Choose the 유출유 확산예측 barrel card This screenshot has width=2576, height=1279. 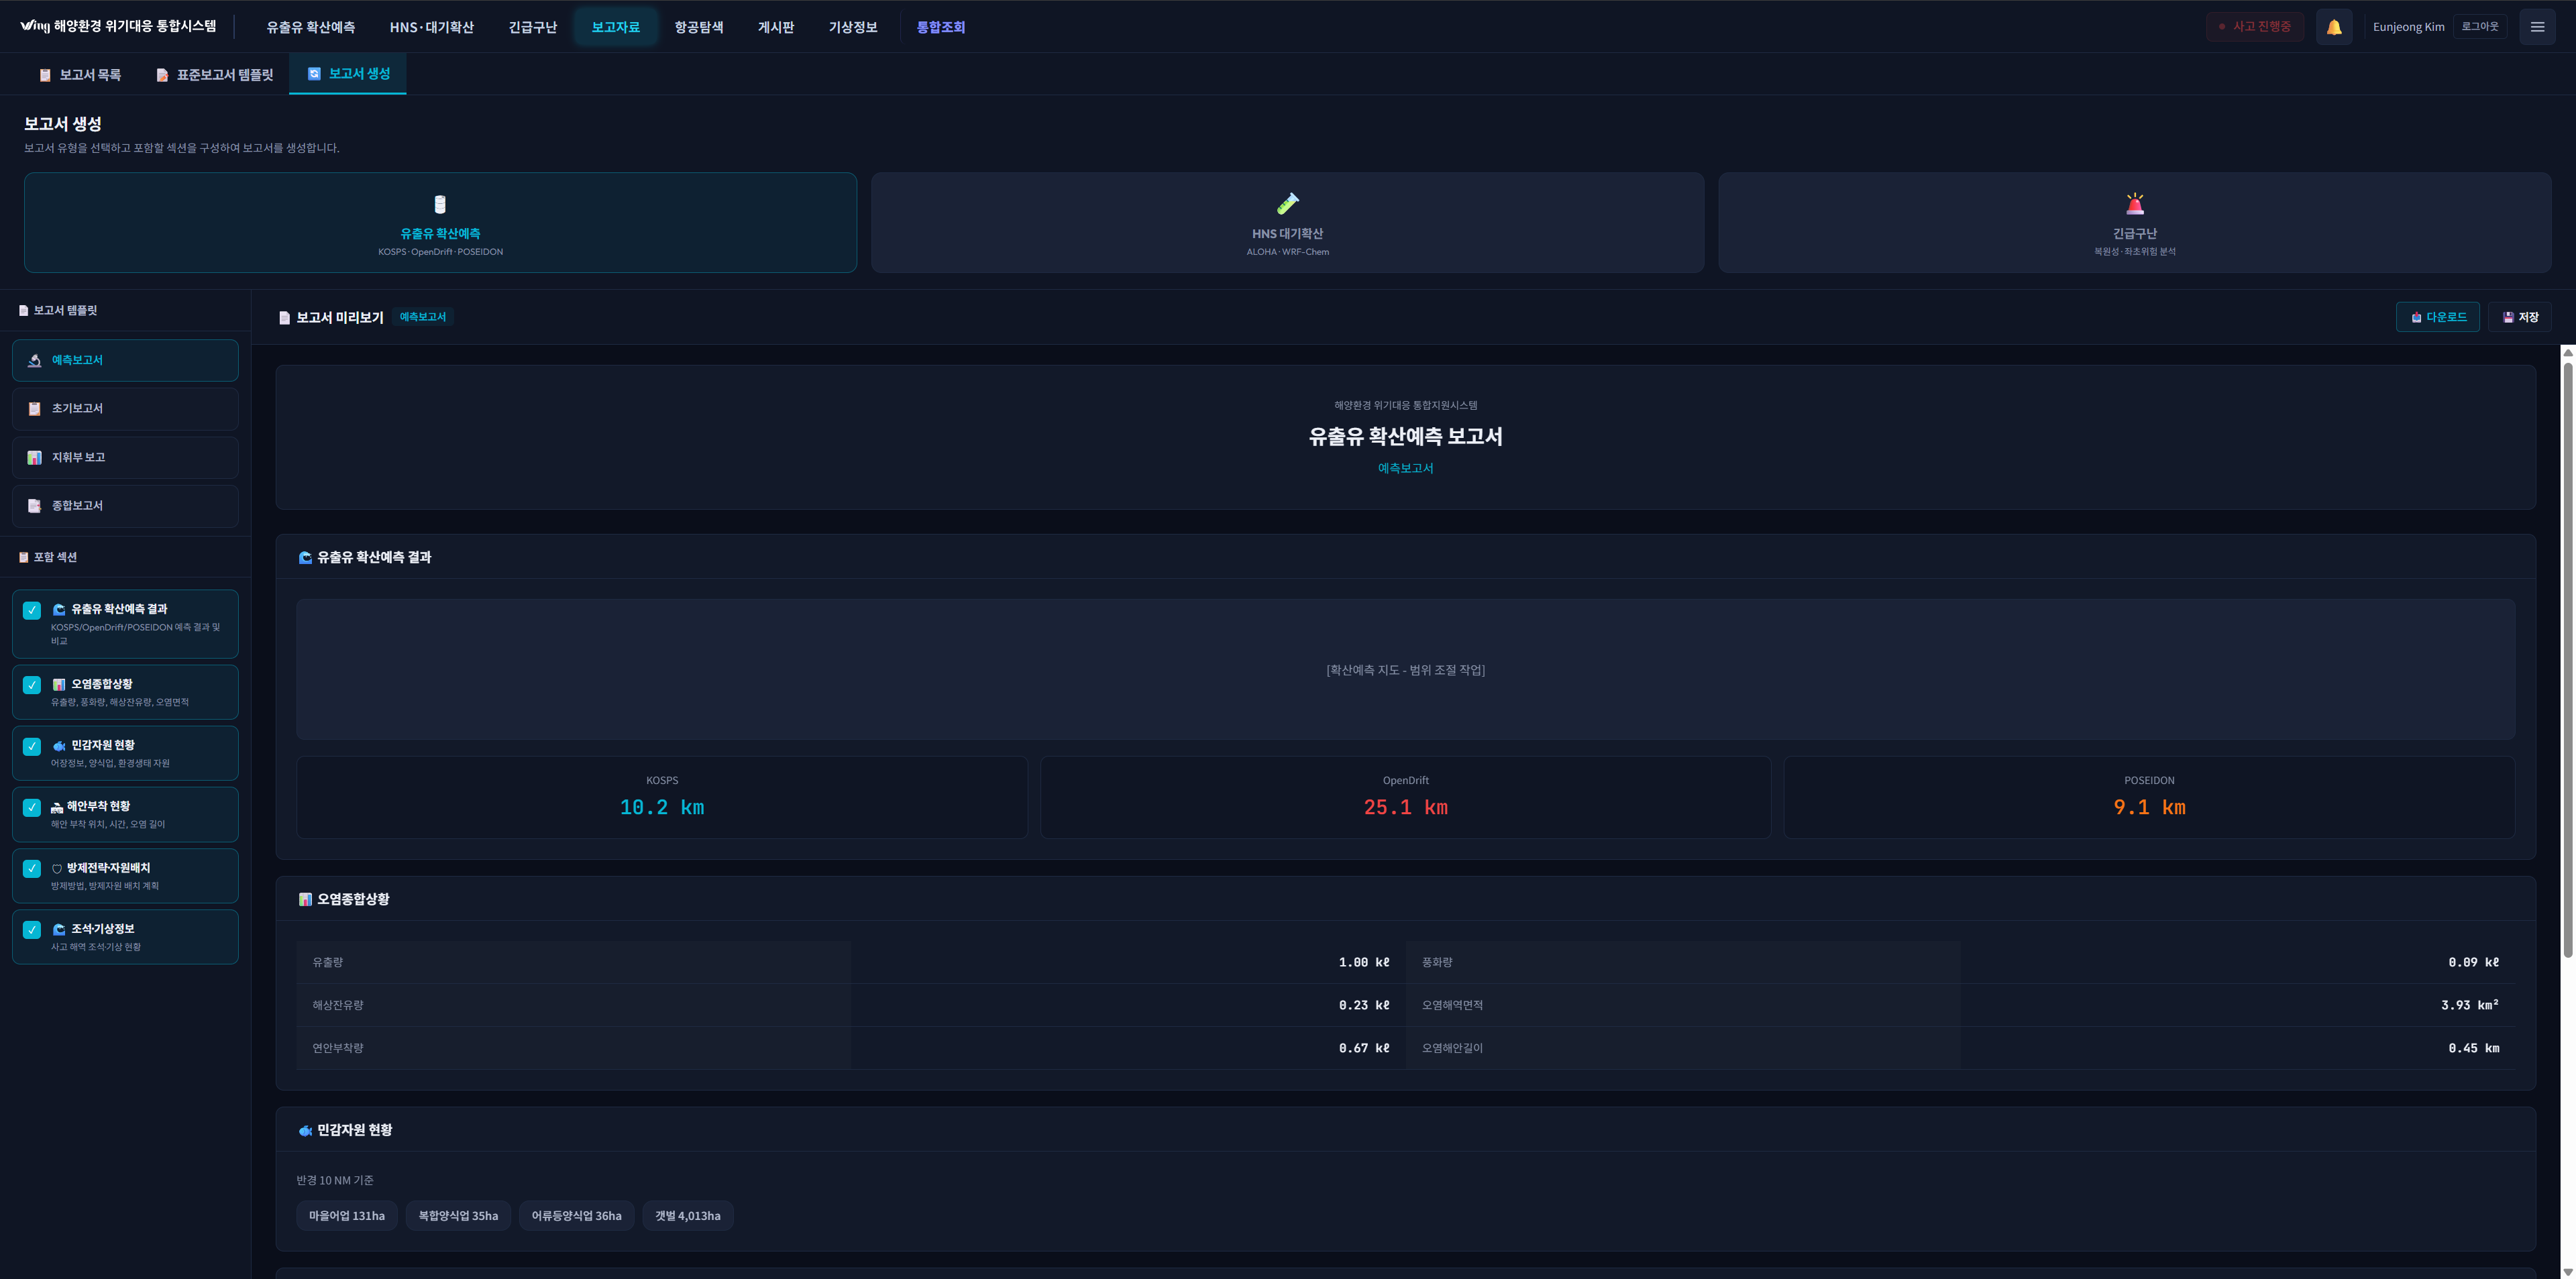[x=440, y=222]
